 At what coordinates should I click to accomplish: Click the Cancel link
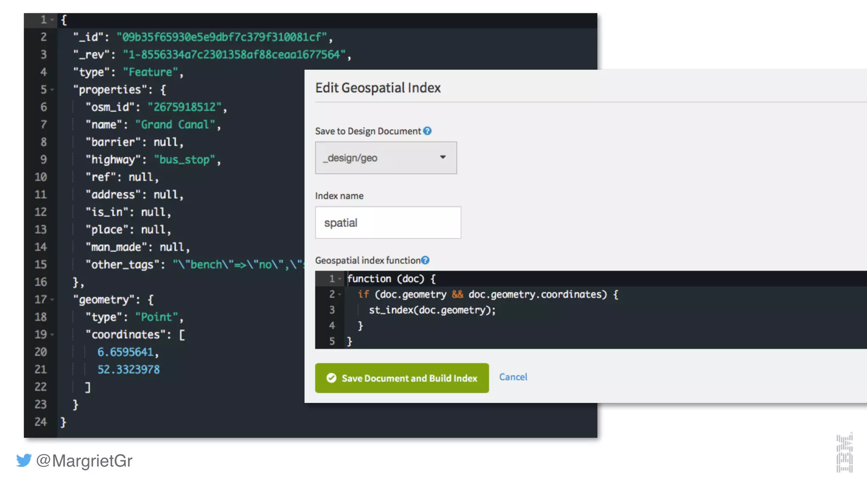pyautogui.click(x=513, y=377)
